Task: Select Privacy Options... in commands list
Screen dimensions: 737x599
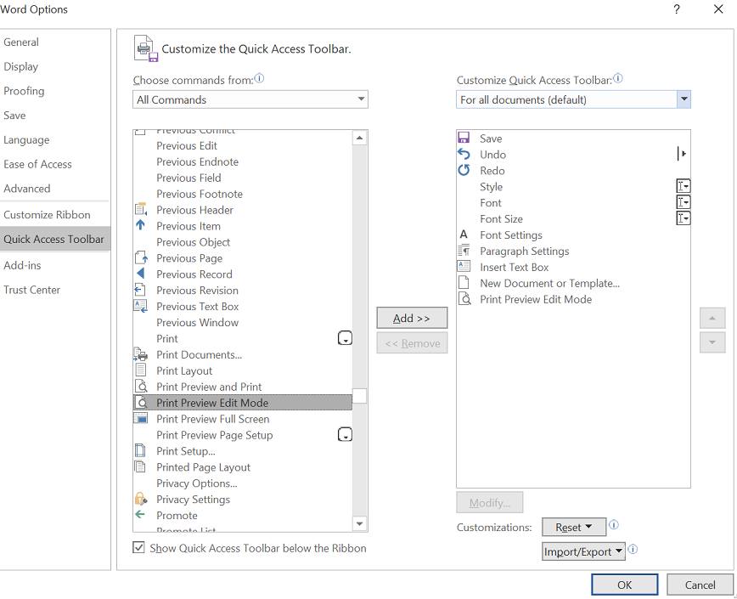Action: [x=243, y=483]
